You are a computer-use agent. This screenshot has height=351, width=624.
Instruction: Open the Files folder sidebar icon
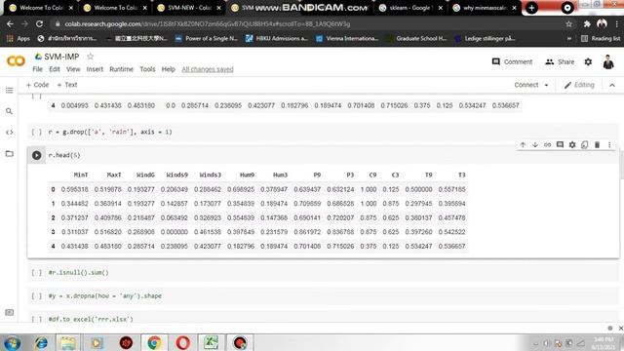click(9, 154)
